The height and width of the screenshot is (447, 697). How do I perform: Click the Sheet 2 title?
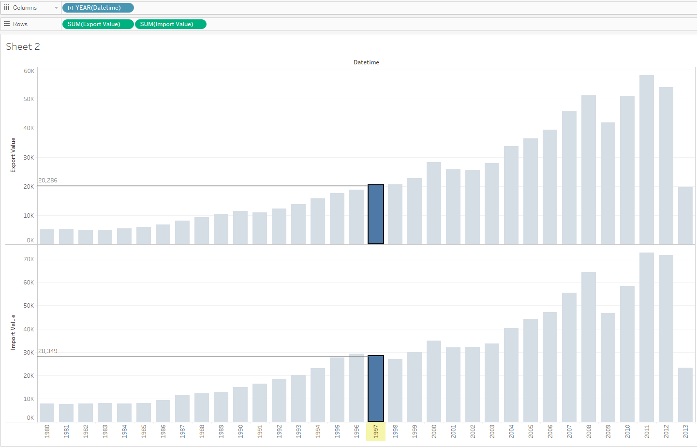(x=23, y=46)
